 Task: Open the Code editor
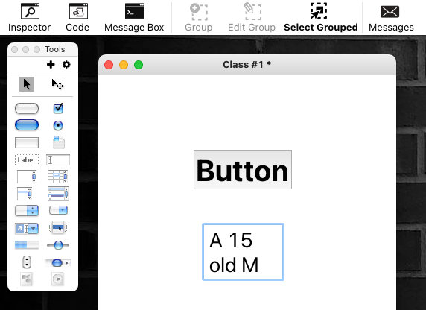click(77, 17)
